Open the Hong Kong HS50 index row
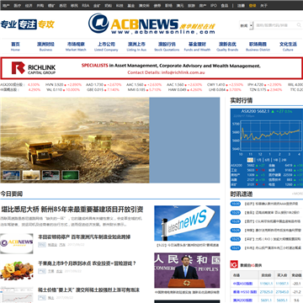This screenshot has height=303, width=303. 267,292
